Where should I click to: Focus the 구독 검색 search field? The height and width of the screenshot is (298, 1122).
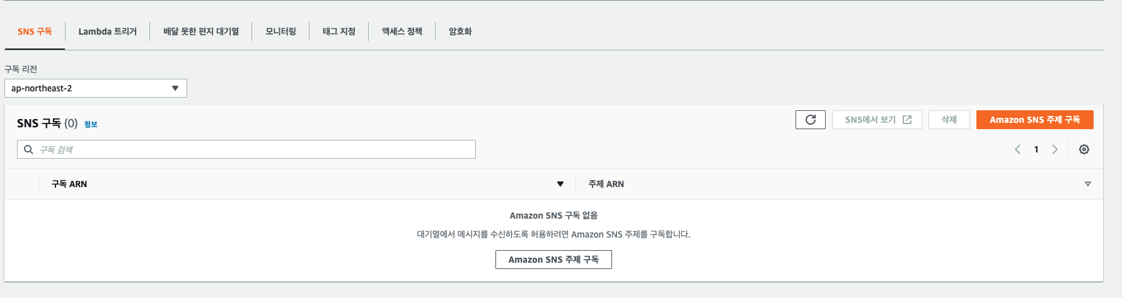[x=246, y=149]
